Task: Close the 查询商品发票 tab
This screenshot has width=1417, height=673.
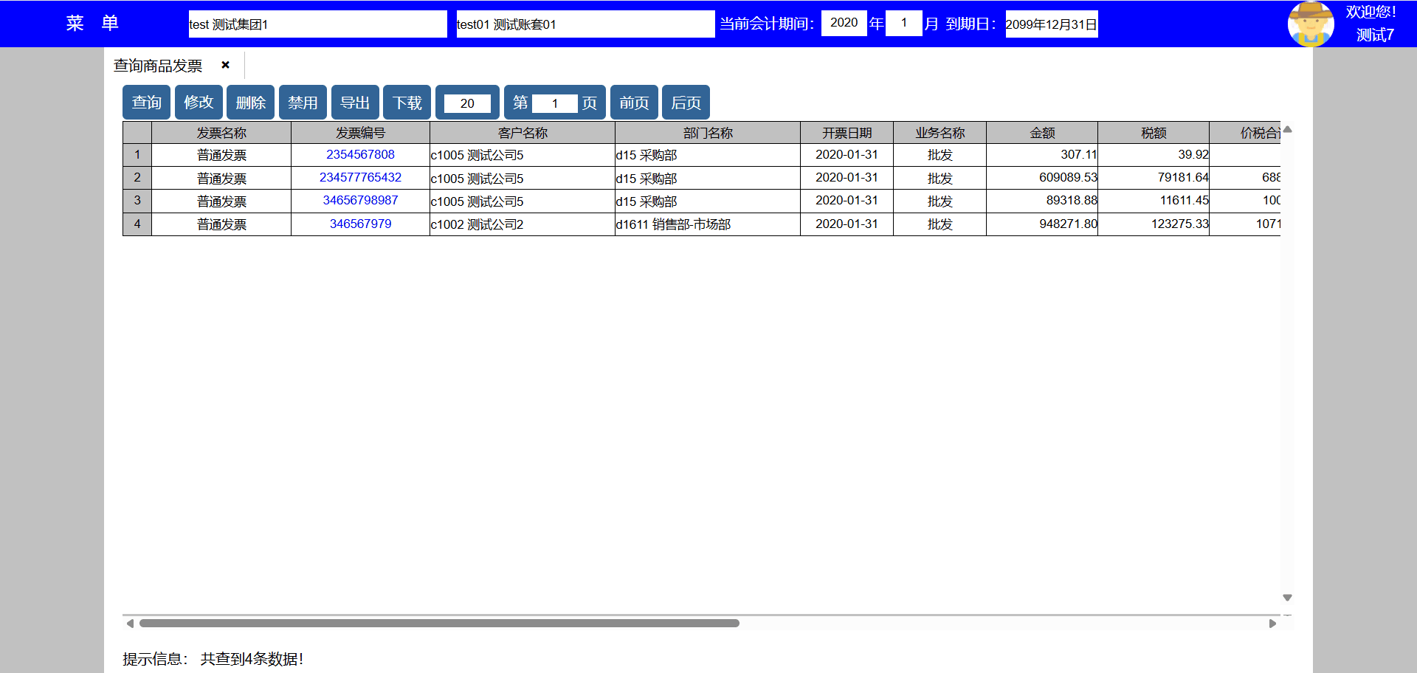Action: 225,65
